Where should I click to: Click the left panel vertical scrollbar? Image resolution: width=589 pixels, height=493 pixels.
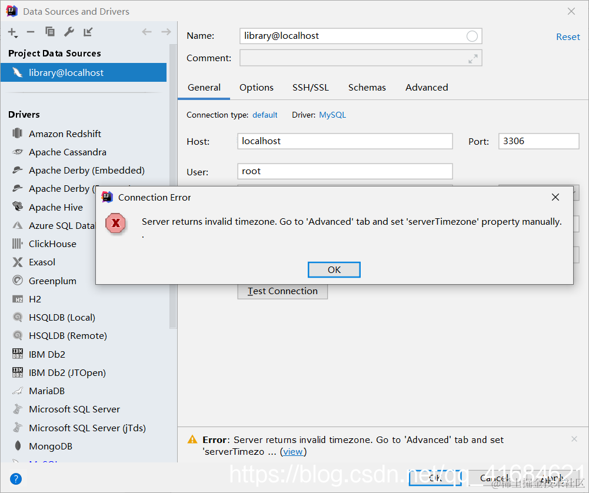pos(173,186)
